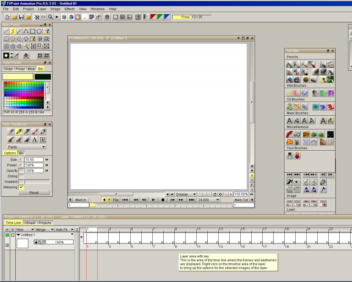The height and width of the screenshot is (282, 352).
Task: Select the Spline curve tool
Action: (x=26, y=31)
